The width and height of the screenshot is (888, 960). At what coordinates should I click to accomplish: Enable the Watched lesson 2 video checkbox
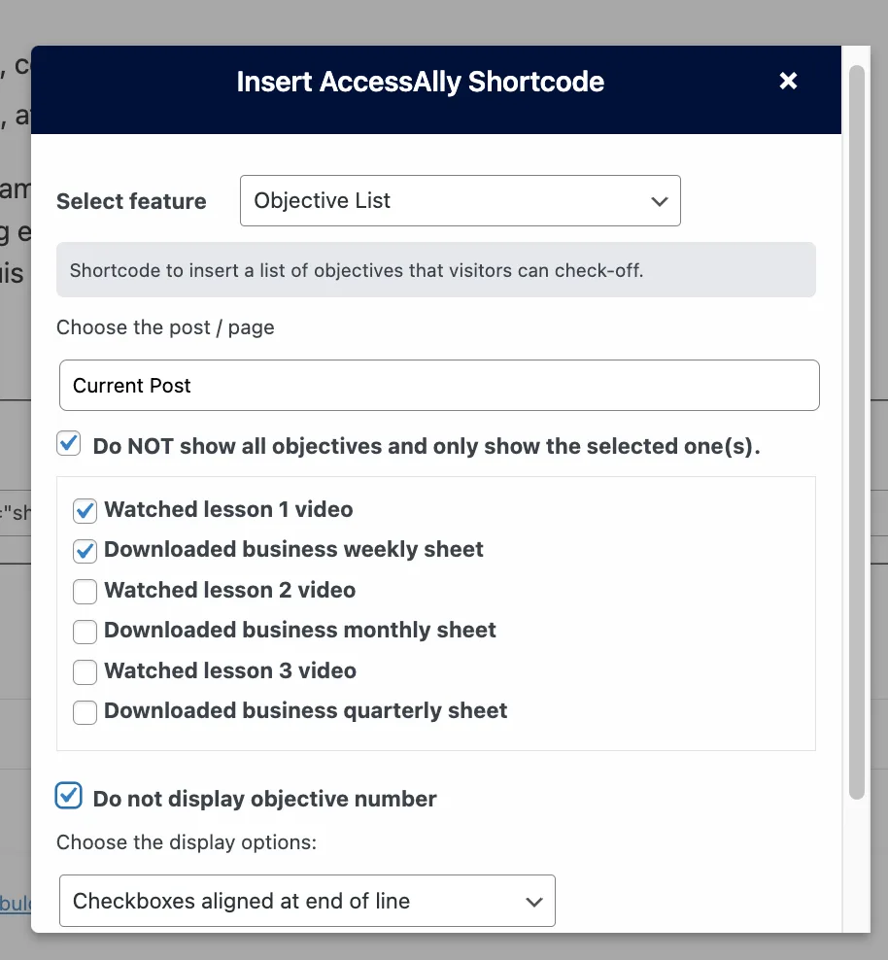click(x=85, y=591)
